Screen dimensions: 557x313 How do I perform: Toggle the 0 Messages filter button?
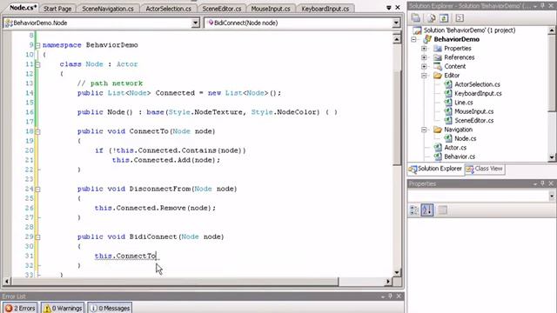point(110,308)
